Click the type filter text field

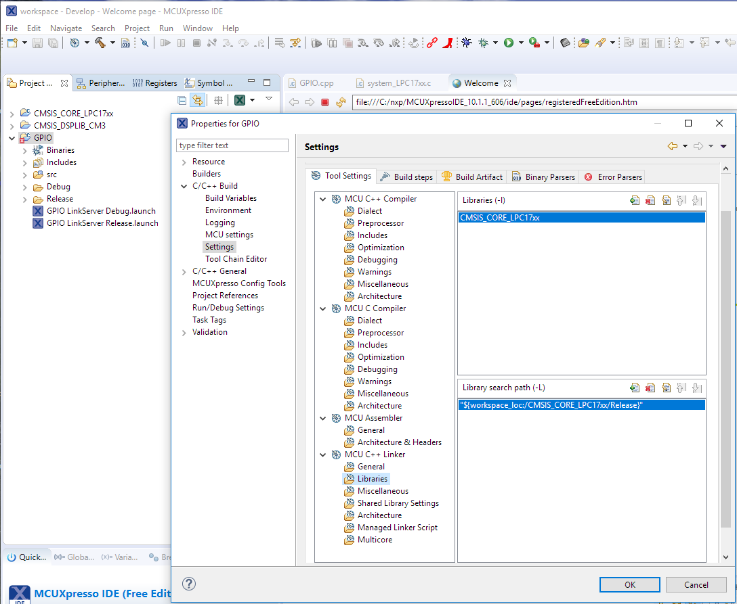(x=232, y=145)
